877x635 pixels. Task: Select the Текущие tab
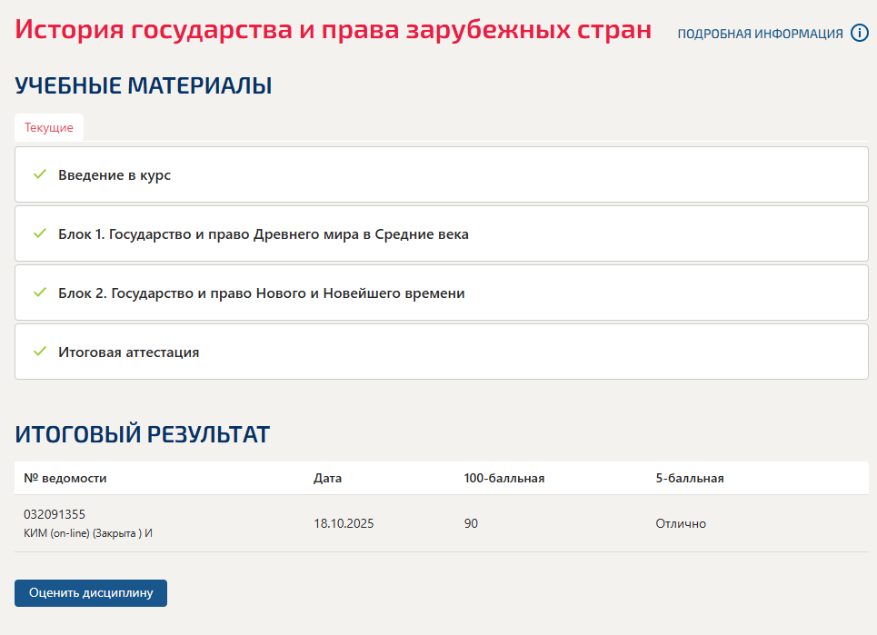49,128
